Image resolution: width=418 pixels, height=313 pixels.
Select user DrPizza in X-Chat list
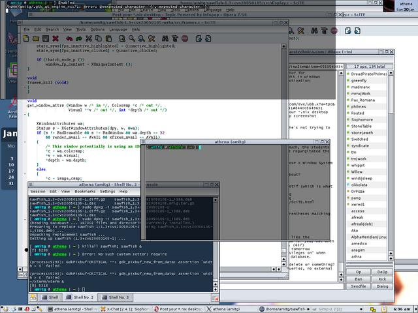tap(366, 191)
